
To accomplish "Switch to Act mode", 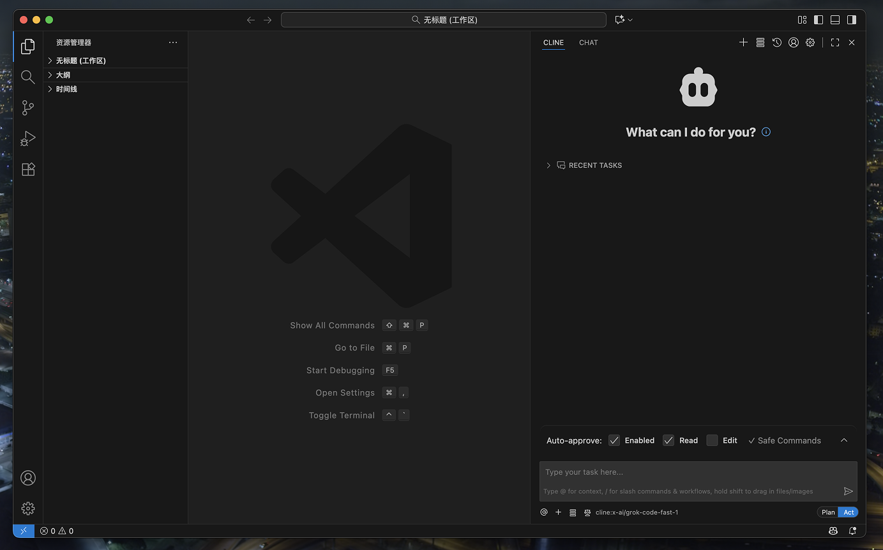I will point(849,512).
